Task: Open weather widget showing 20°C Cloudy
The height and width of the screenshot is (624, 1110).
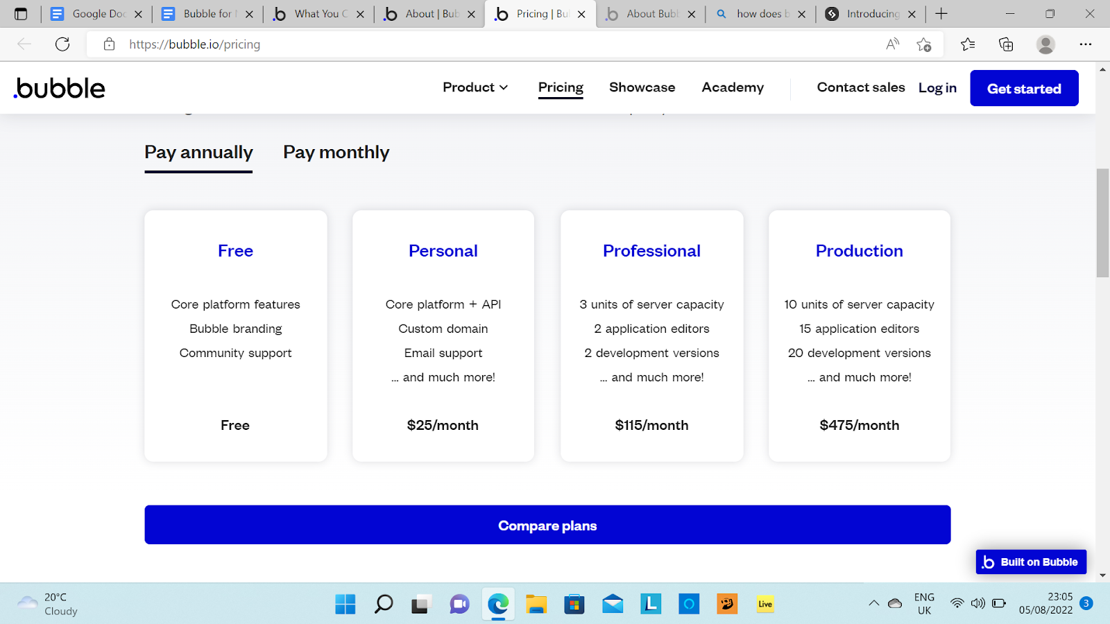Action: pos(47,604)
